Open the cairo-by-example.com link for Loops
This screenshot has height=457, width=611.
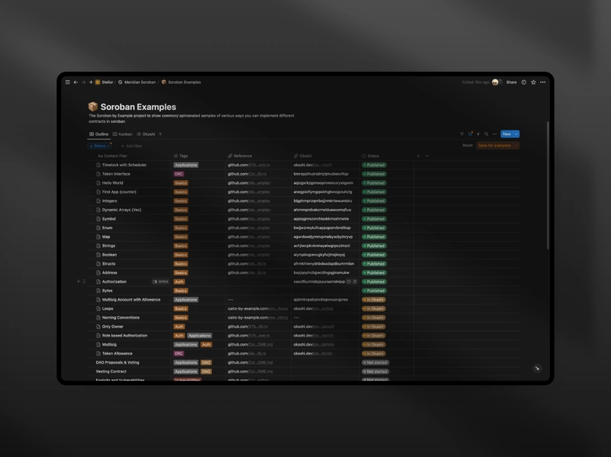click(x=258, y=309)
